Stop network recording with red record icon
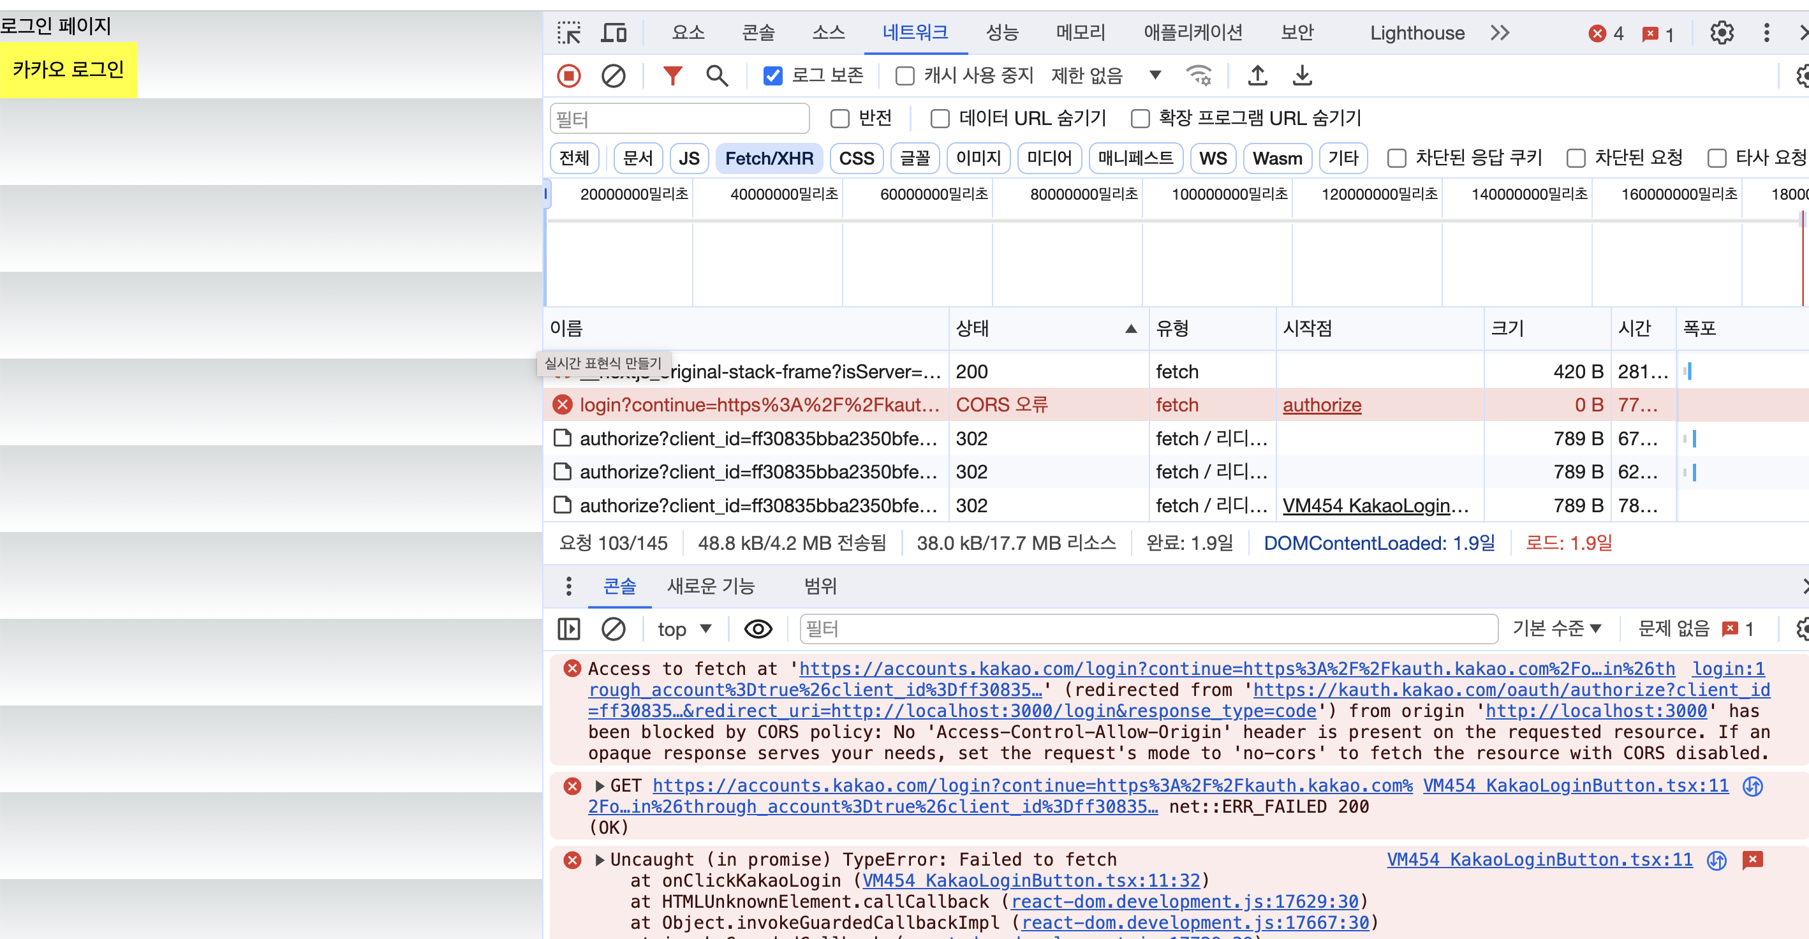This screenshot has width=1809, height=939. coord(568,76)
